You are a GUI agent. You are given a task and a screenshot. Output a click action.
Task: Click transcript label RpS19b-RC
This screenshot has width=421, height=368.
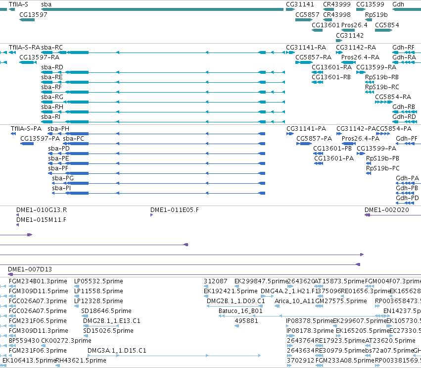[382, 87]
